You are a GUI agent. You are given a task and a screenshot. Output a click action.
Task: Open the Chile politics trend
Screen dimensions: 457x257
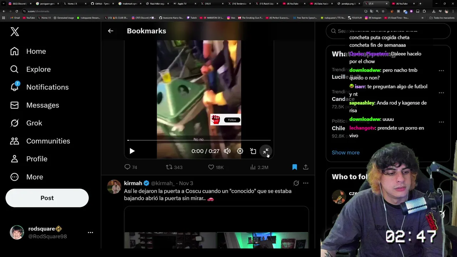(x=338, y=128)
